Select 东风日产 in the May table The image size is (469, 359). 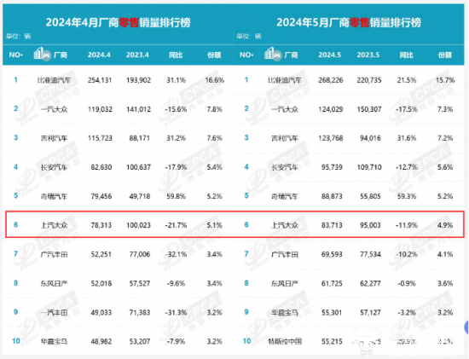click(285, 283)
